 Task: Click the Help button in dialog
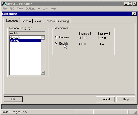click(x=126, y=99)
